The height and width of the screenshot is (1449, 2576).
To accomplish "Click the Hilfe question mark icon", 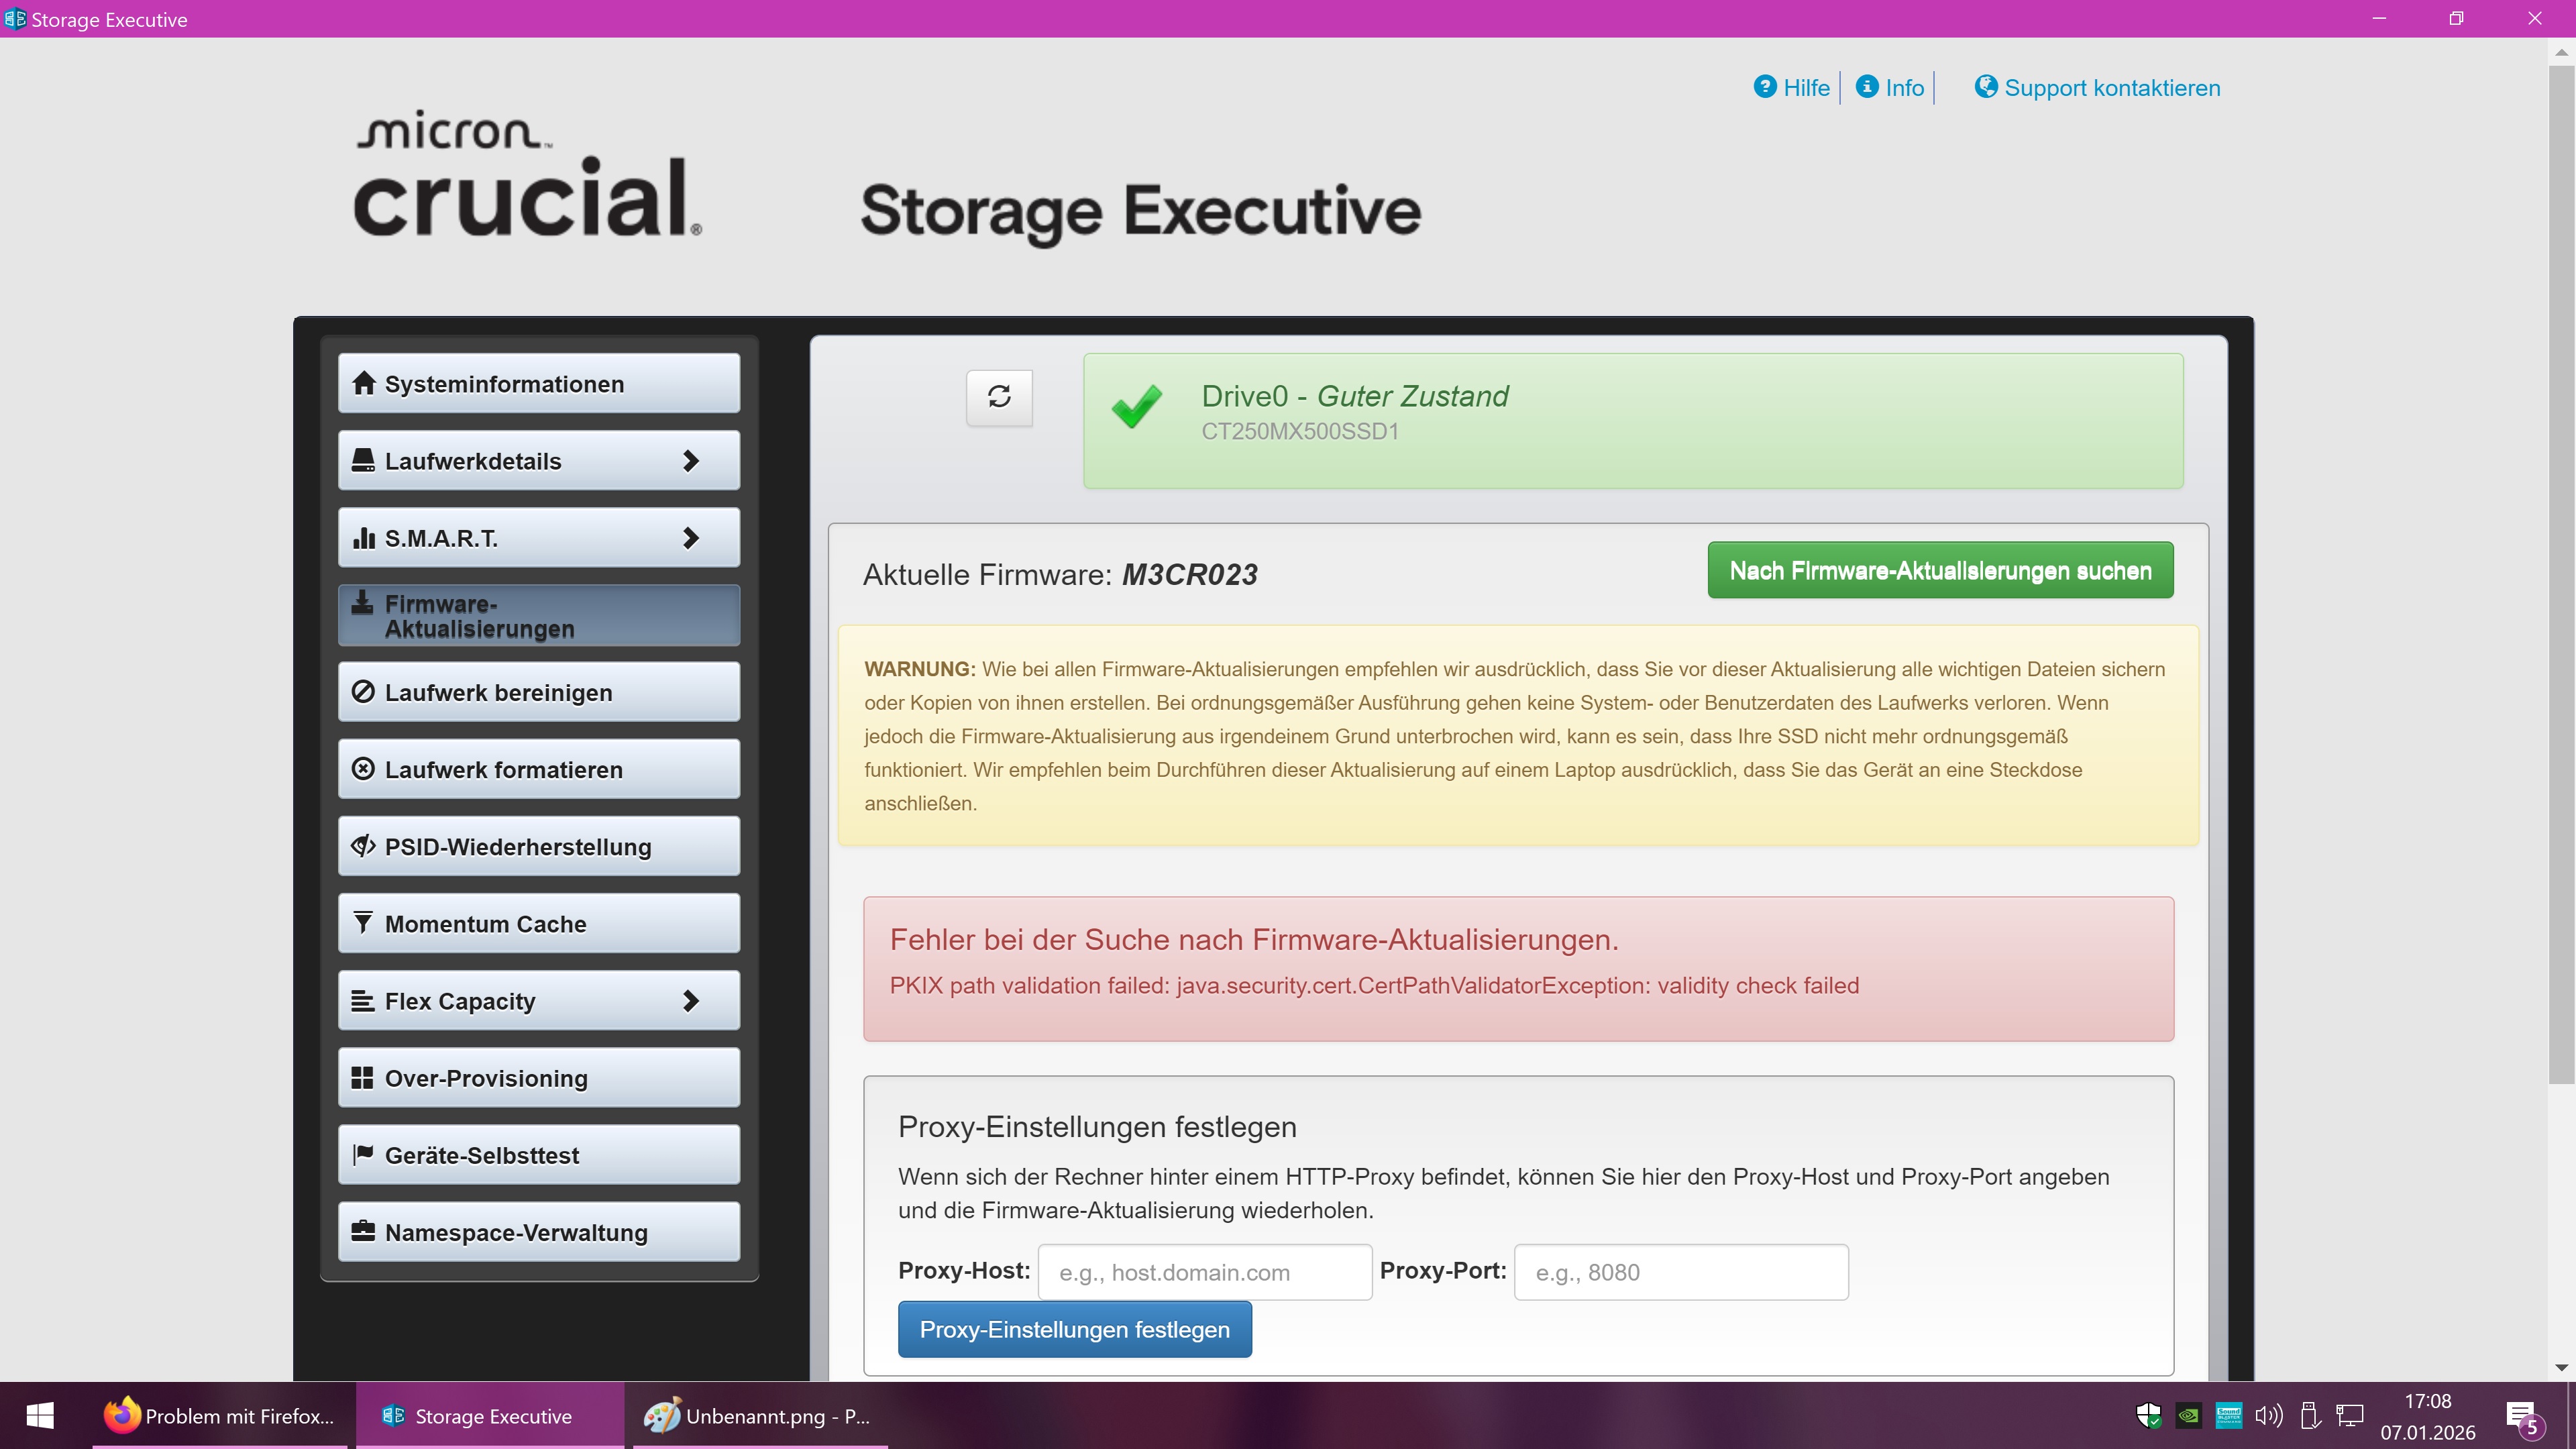I will (1765, 87).
